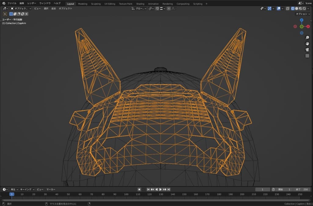Open the グロー transform orientation dropdown
The image size is (313, 206).
pos(139,9)
